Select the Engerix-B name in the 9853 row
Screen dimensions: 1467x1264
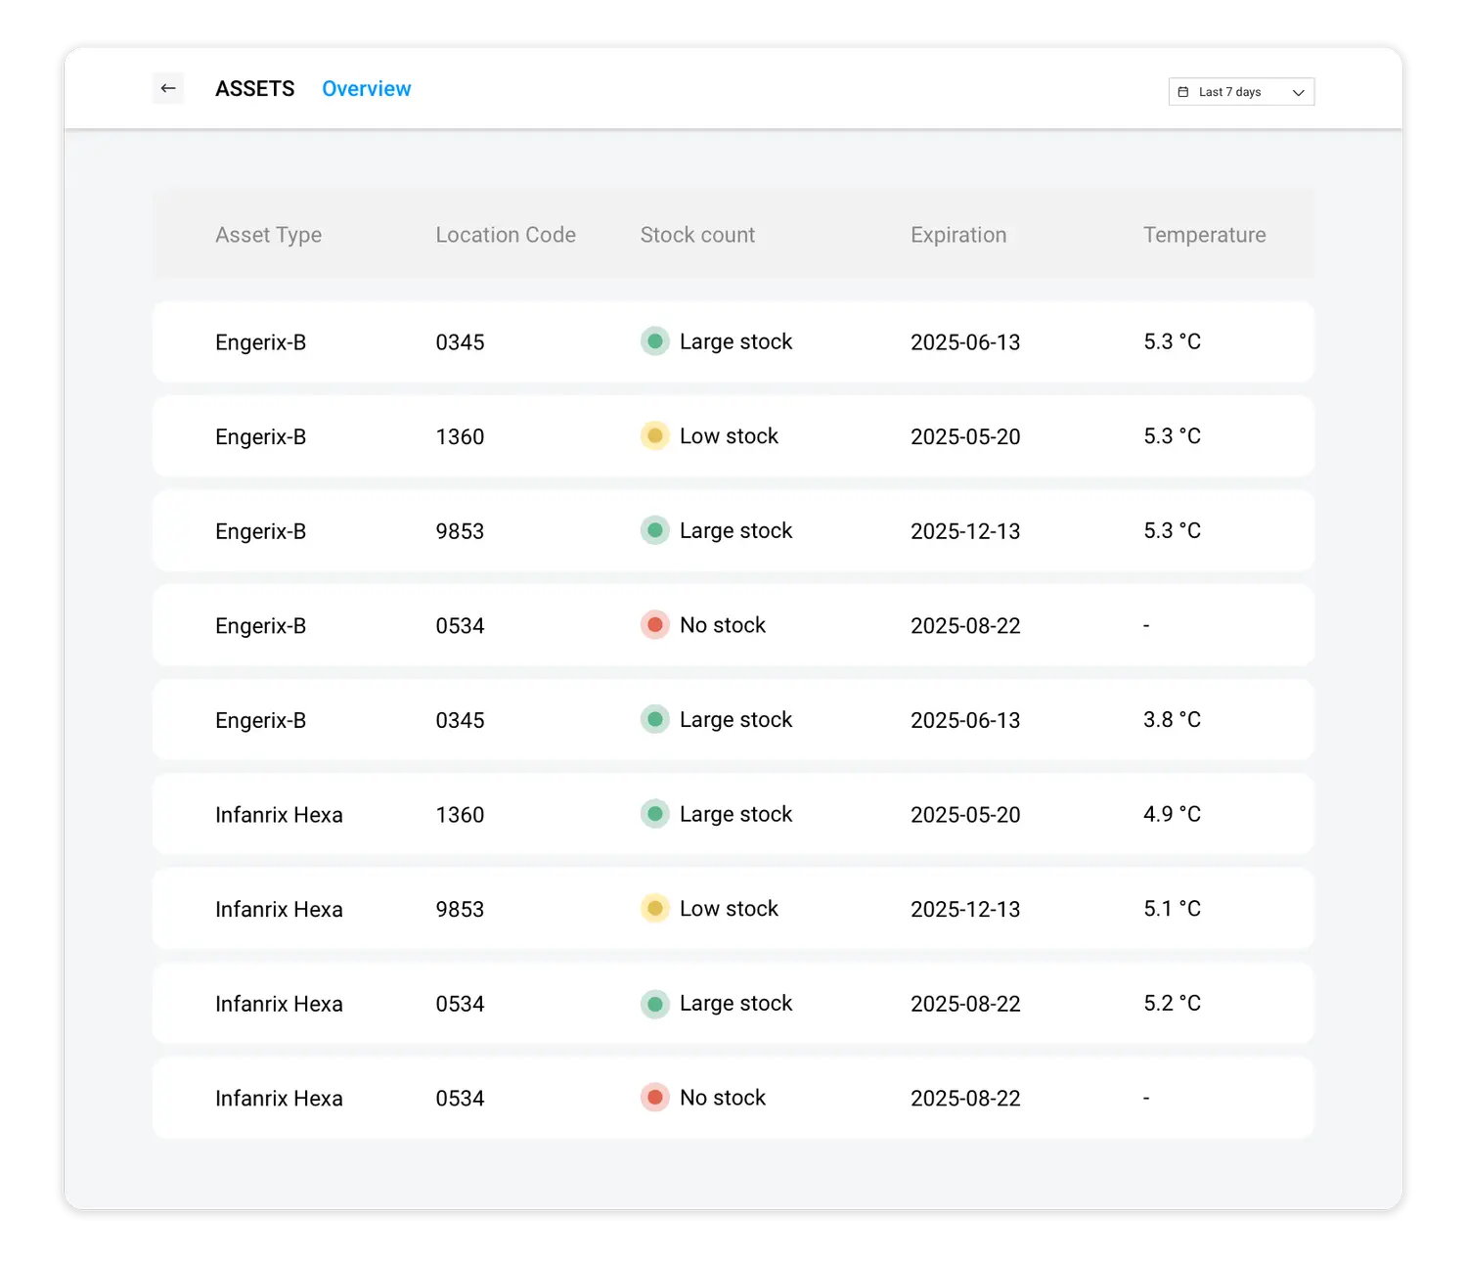click(x=260, y=531)
